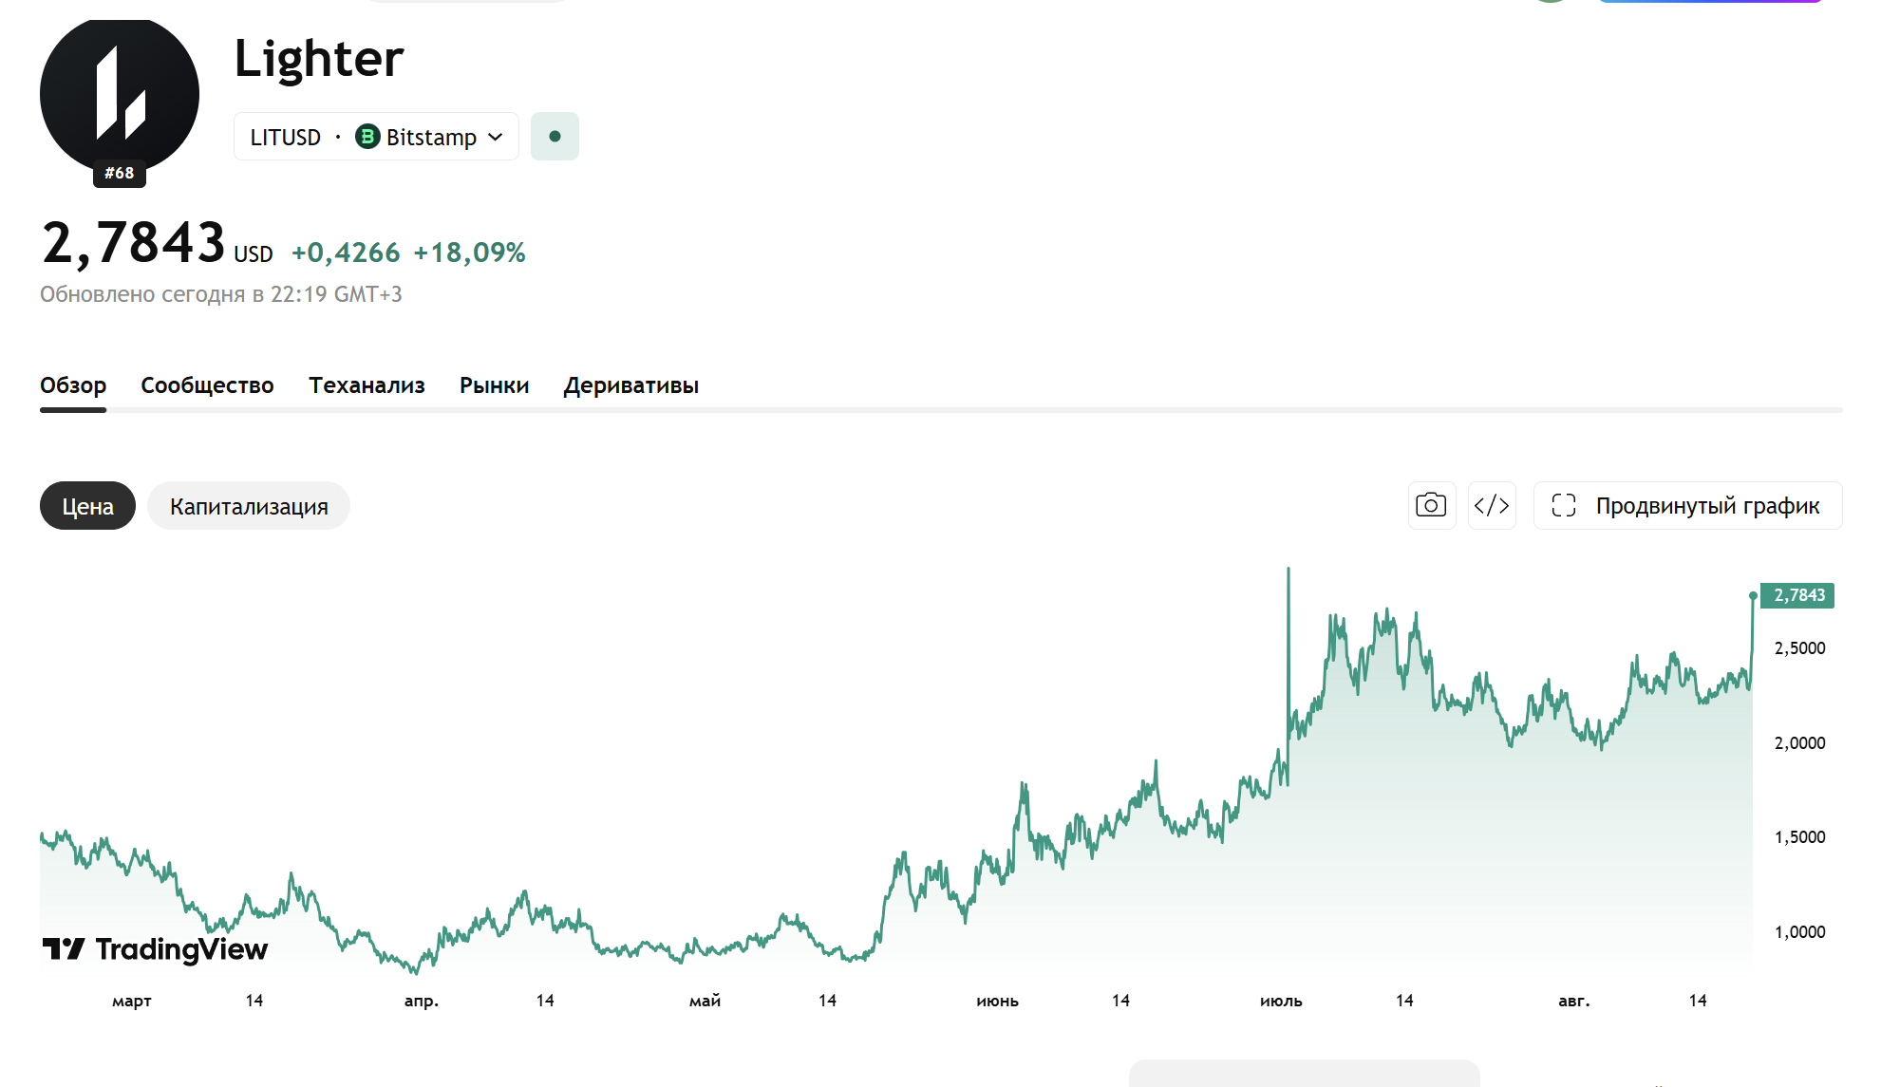
Task: Select the Обзор tab
Action: tap(73, 385)
